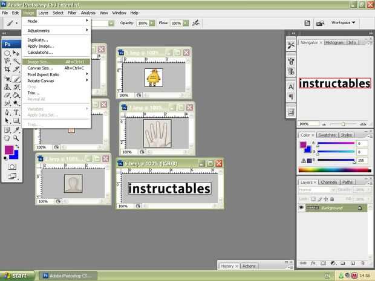Expand the Adjustments submenu
375x281 pixels.
pos(57,31)
